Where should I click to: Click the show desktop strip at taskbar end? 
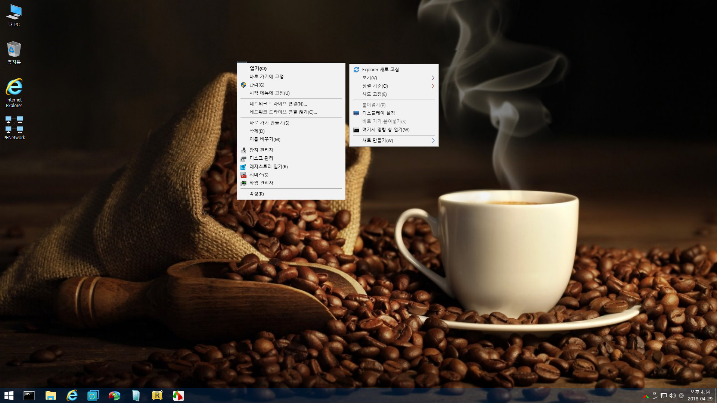716,396
